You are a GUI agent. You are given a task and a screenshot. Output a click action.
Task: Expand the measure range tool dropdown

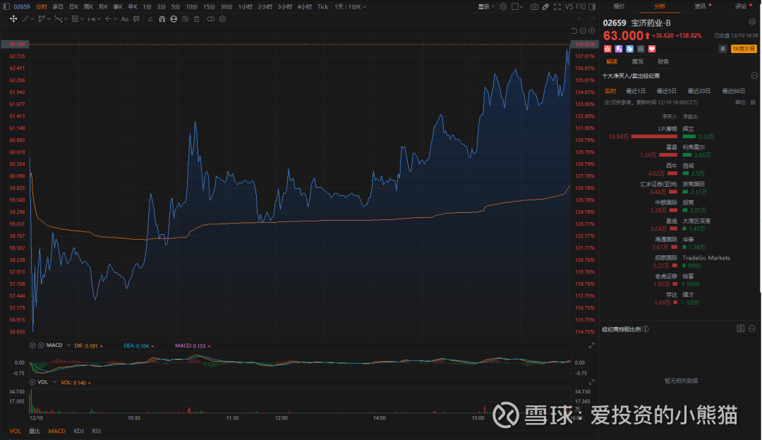99,19
